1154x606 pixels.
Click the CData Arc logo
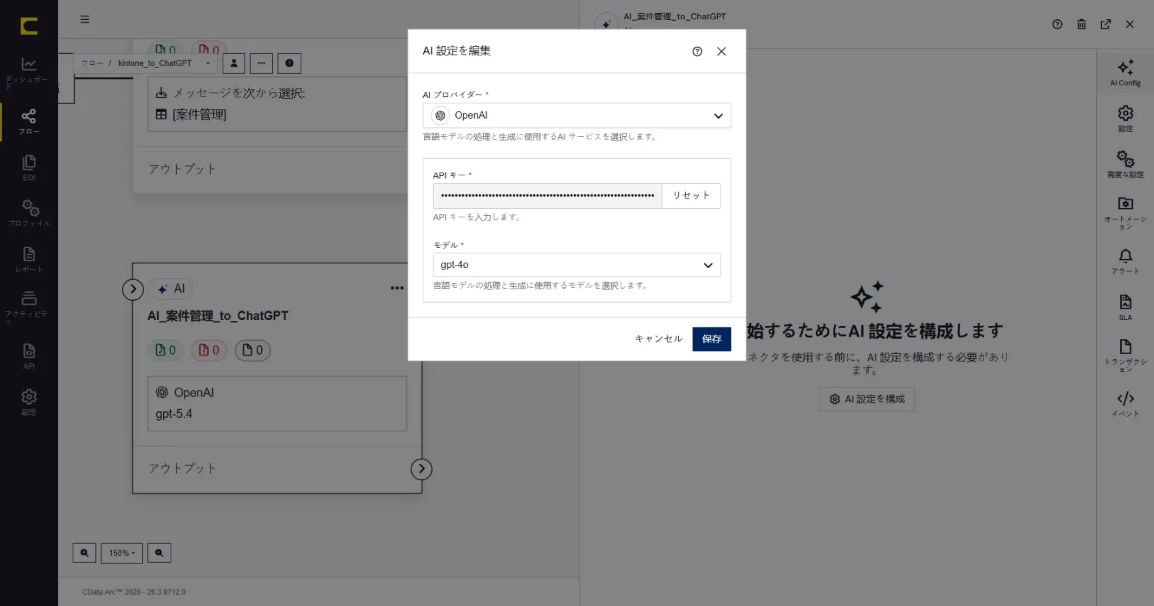[29, 26]
